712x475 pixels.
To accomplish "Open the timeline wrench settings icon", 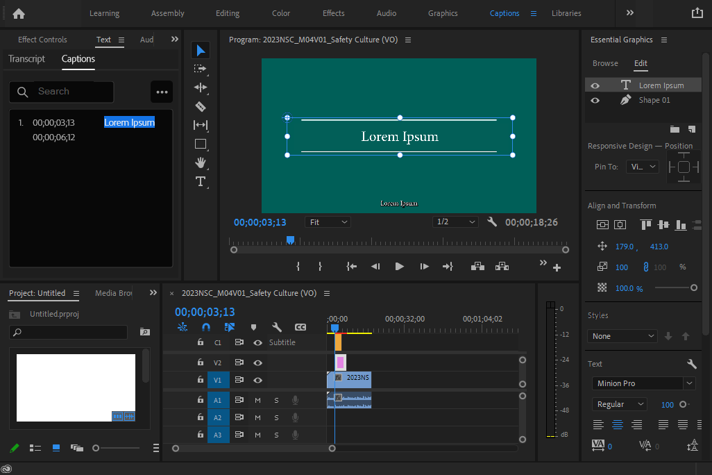I will (x=276, y=327).
